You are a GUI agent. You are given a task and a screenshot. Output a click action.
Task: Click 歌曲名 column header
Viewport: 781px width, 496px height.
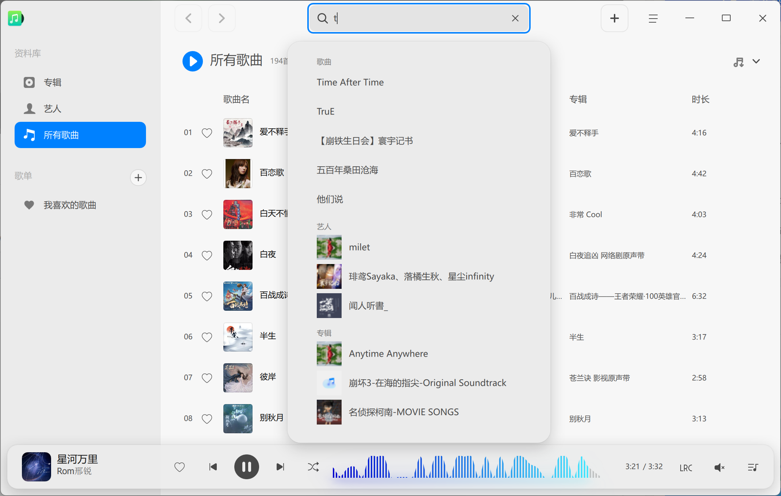tap(236, 99)
